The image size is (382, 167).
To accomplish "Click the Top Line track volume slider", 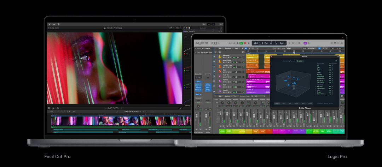I will [237, 82].
